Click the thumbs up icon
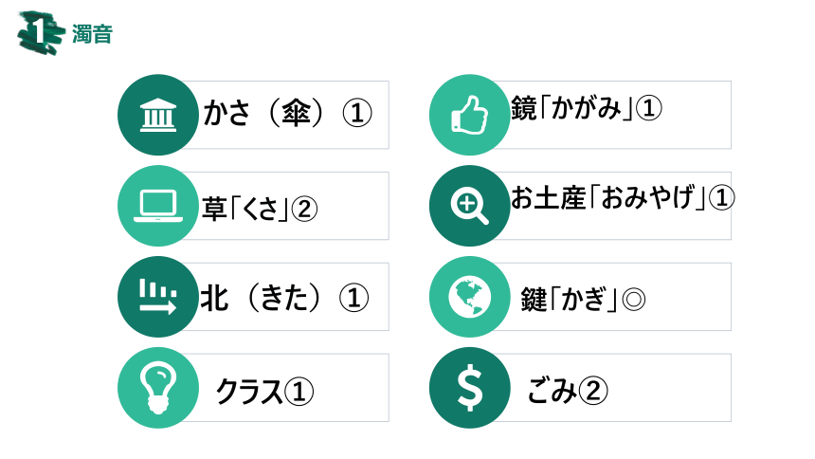The height and width of the screenshot is (459, 815). [x=469, y=115]
